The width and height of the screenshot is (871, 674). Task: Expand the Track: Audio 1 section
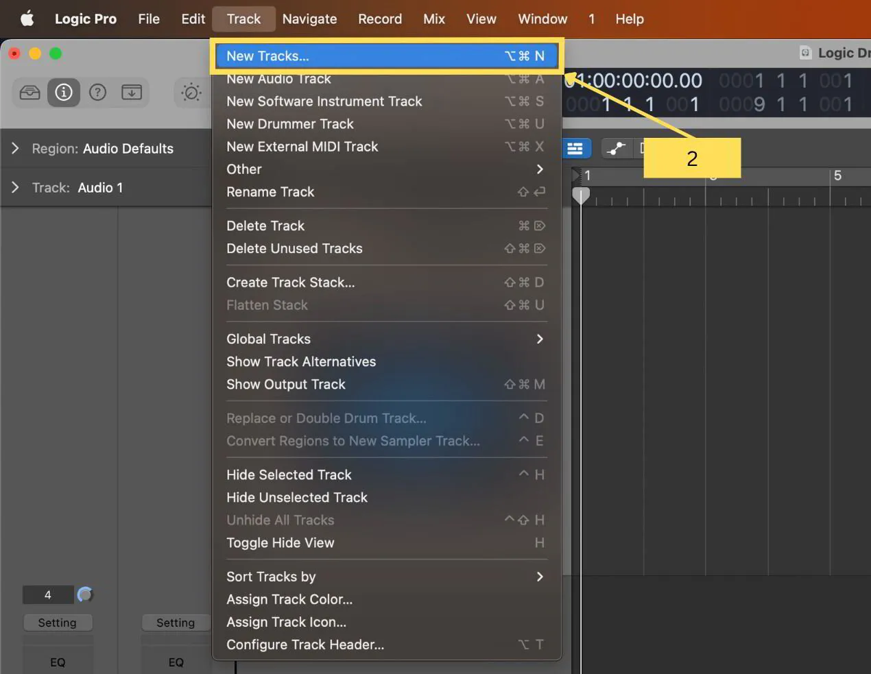coord(15,187)
